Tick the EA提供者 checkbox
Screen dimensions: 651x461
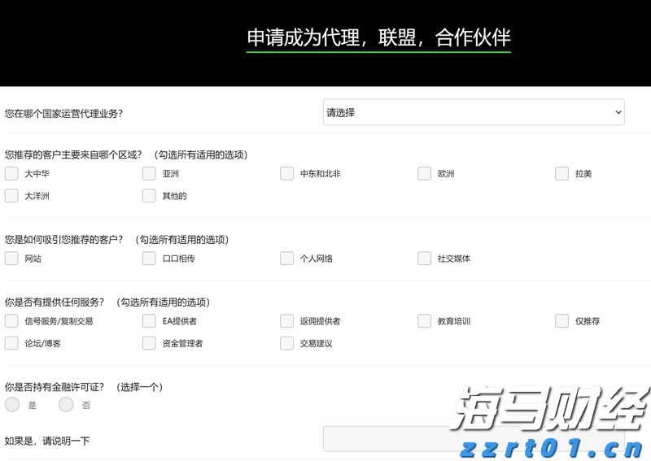[149, 320]
